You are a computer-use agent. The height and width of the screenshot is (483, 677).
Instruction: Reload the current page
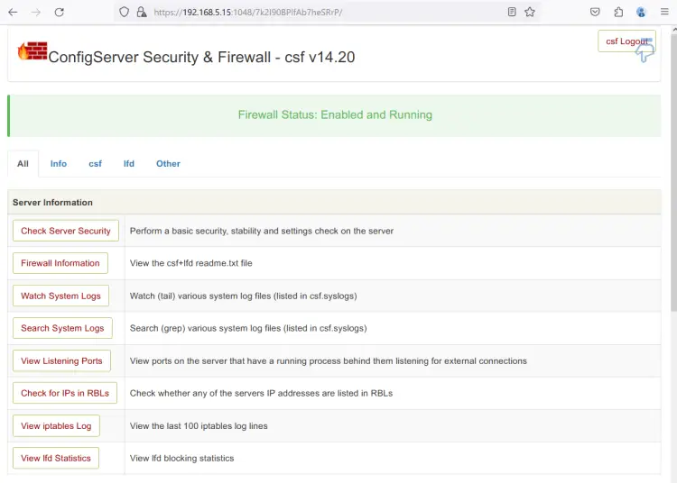60,13
